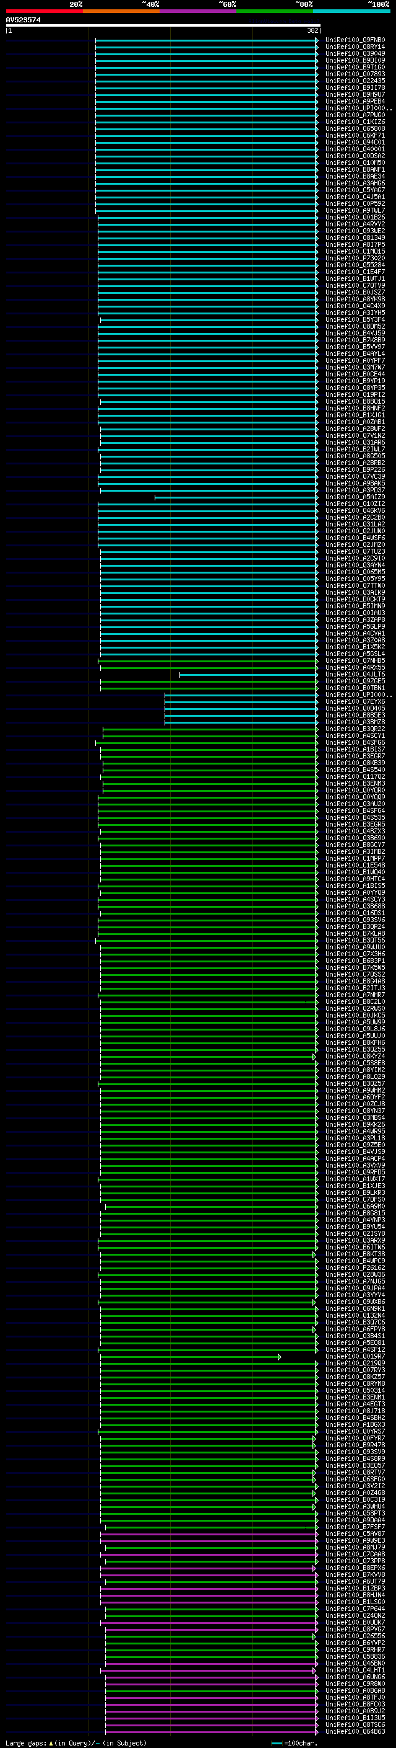Click the =100char. scale legend text
Screen dimensions: 396x1748
[301, 1743]
